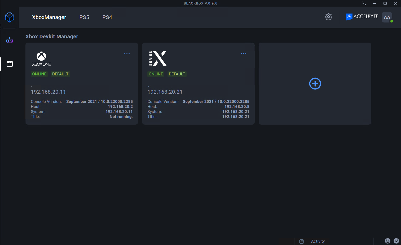Click the happy face feedback icon
The width and height of the screenshot is (401, 245).
[387, 241]
